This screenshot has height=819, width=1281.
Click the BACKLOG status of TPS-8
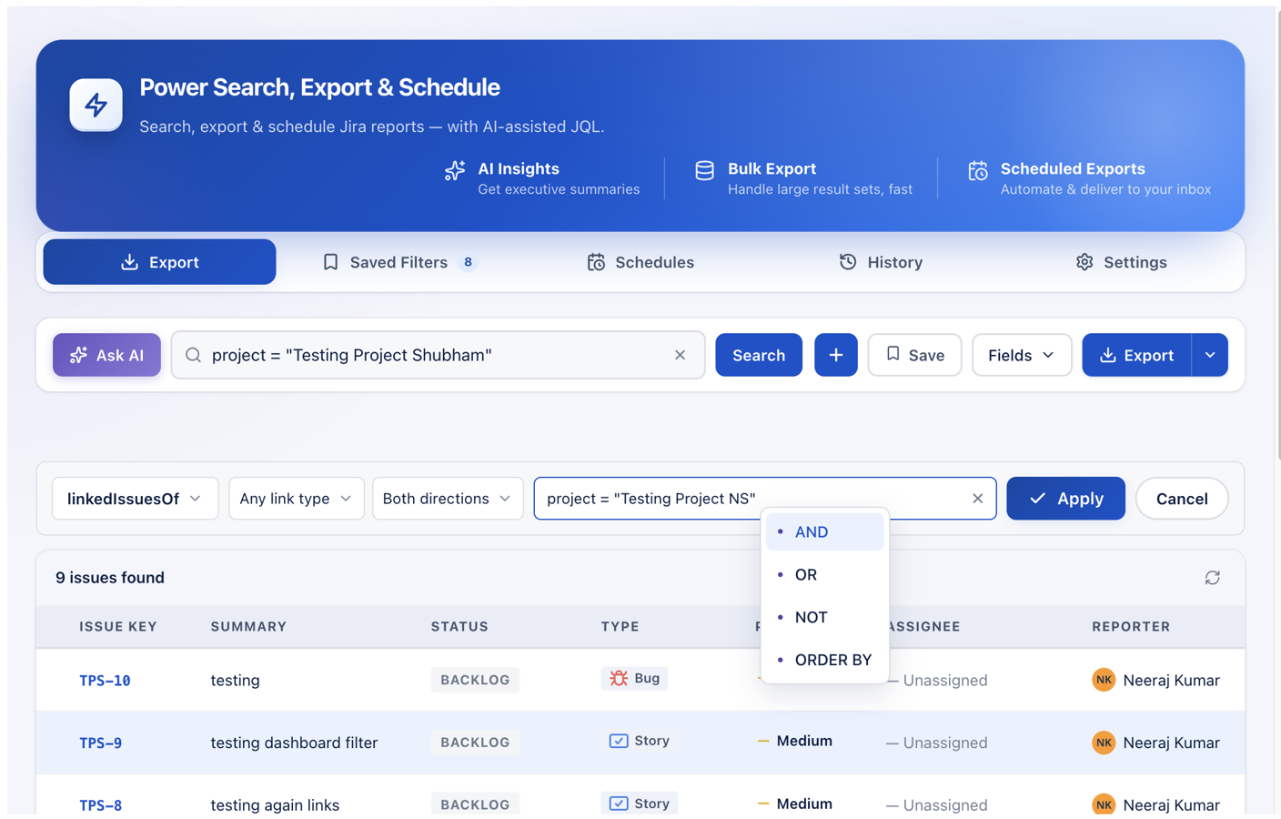pos(475,804)
